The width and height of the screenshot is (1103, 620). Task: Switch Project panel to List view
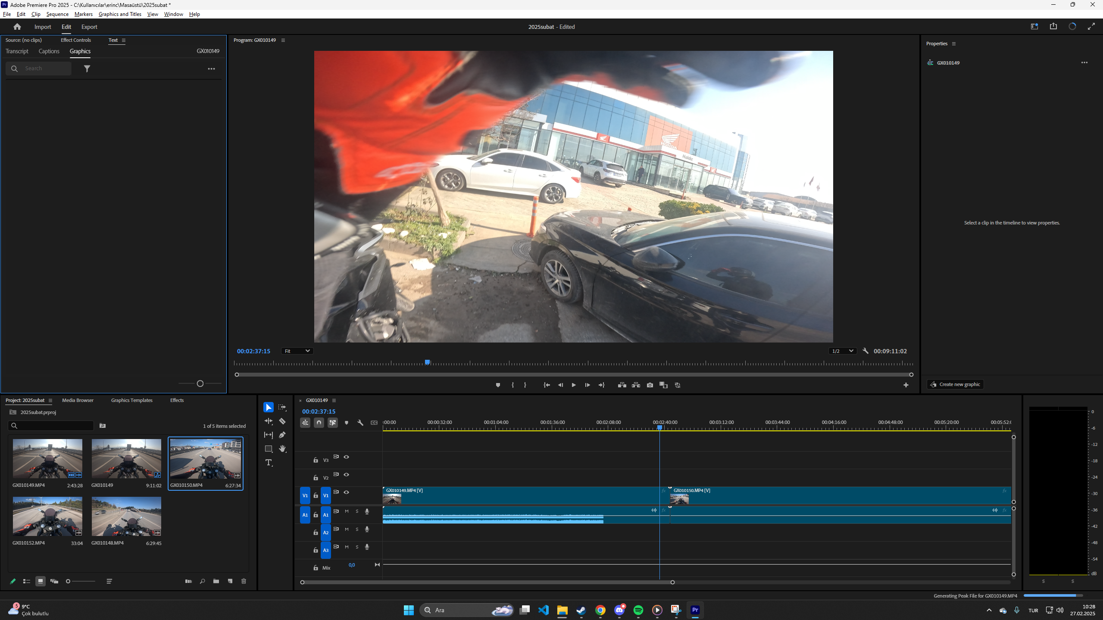(26, 581)
